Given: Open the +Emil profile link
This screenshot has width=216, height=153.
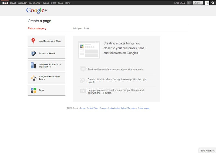Looking at the screenshot, I should coord(5,3).
